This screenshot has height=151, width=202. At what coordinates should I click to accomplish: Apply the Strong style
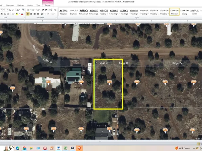[184, 12]
